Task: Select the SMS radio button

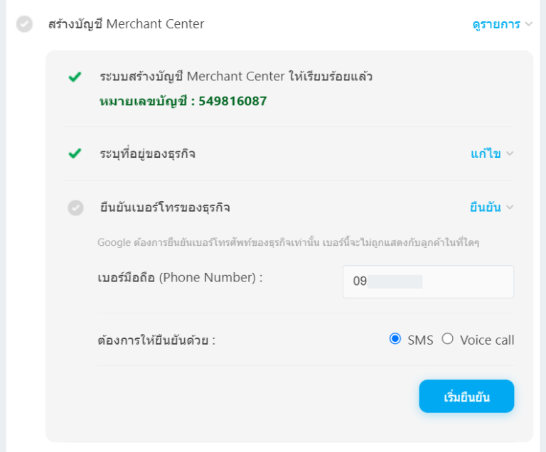Action: pyautogui.click(x=395, y=339)
